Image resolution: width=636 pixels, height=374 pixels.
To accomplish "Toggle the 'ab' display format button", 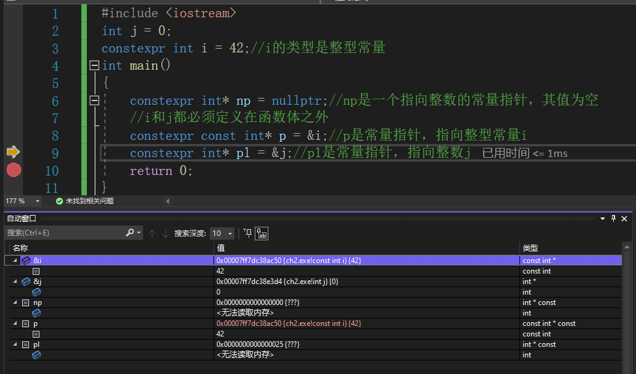I will click(262, 234).
